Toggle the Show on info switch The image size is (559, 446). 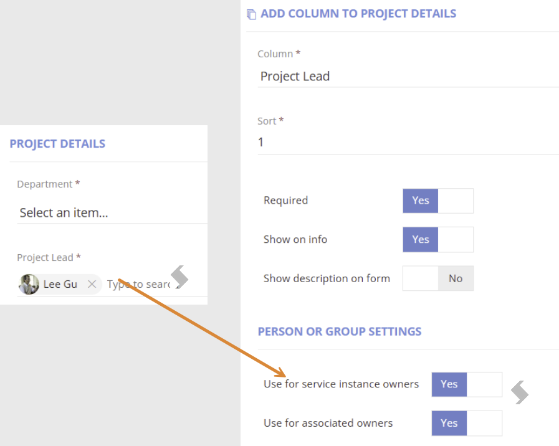437,239
